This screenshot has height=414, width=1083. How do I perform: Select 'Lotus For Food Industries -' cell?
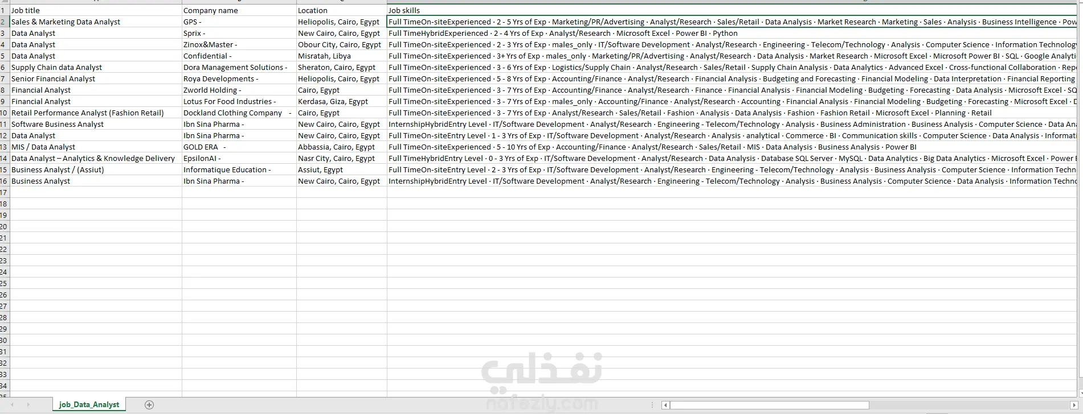(x=239, y=101)
